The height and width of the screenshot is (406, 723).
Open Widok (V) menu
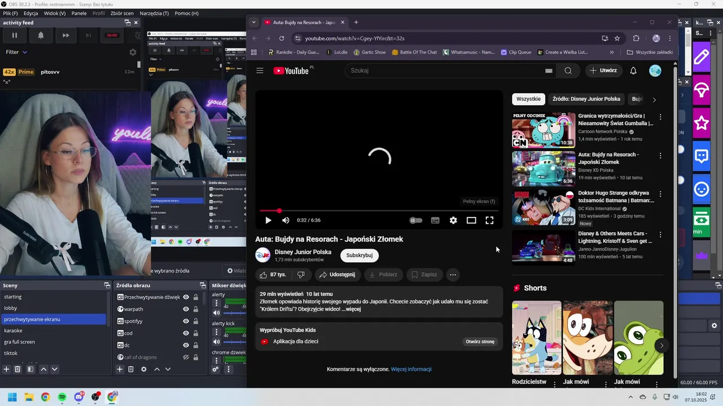click(x=54, y=13)
